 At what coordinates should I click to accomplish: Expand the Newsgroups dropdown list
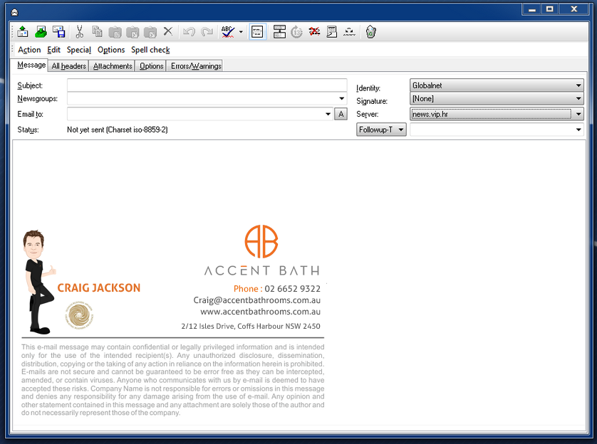pos(341,98)
